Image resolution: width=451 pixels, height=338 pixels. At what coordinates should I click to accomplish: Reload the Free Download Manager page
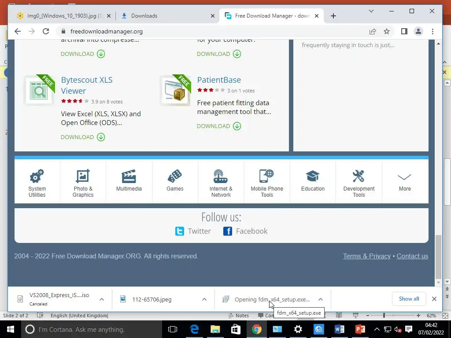pos(46,31)
